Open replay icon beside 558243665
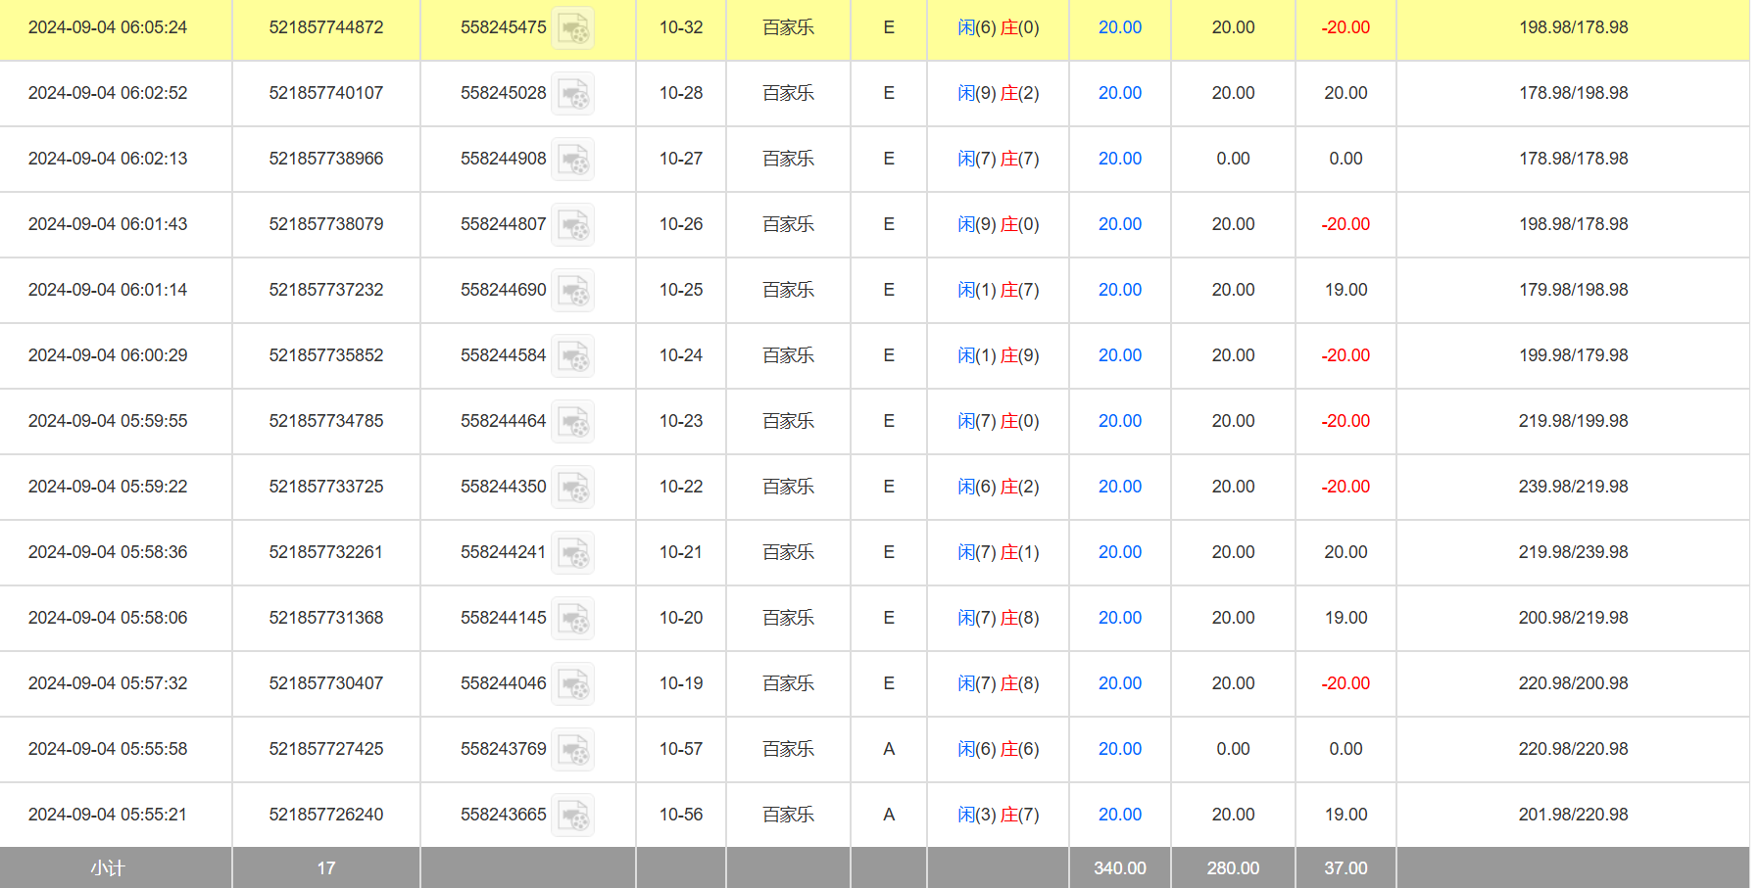Image resolution: width=1761 pixels, height=888 pixels. coord(572,816)
